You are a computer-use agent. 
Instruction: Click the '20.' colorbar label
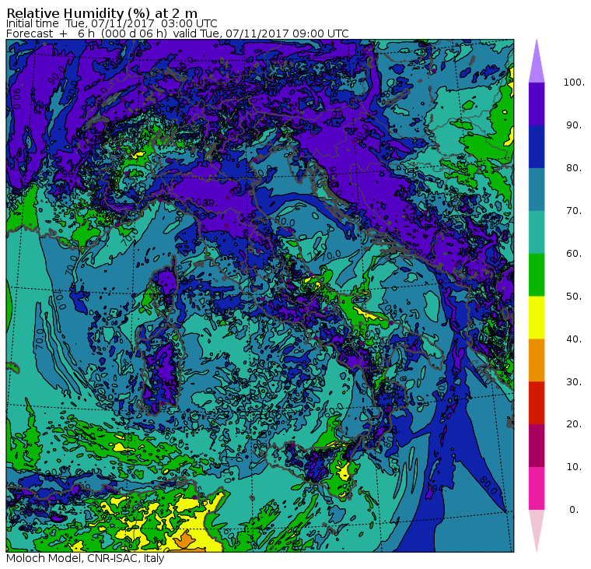(x=574, y=424)
